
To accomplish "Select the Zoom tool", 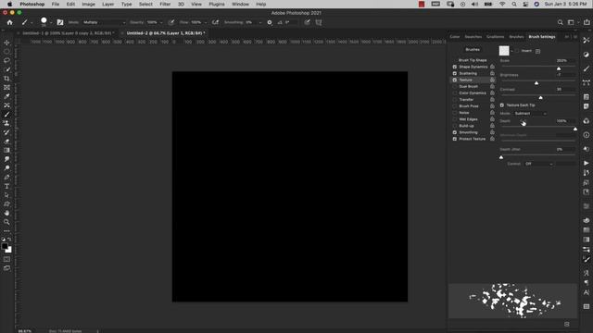I will click(x=6, y=222).
